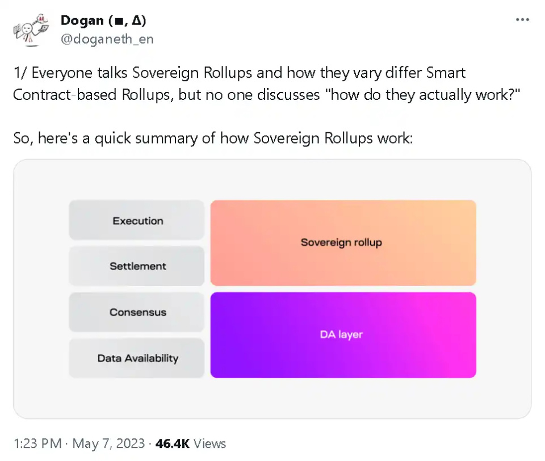The height and width of the screenshot is (461, 545).
Task: Select the Execution box in the diagram
Action: click(137, 221)
